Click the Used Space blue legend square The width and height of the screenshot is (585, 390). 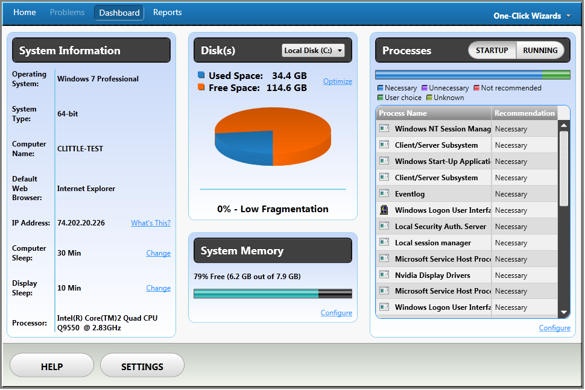click(200, 75)
